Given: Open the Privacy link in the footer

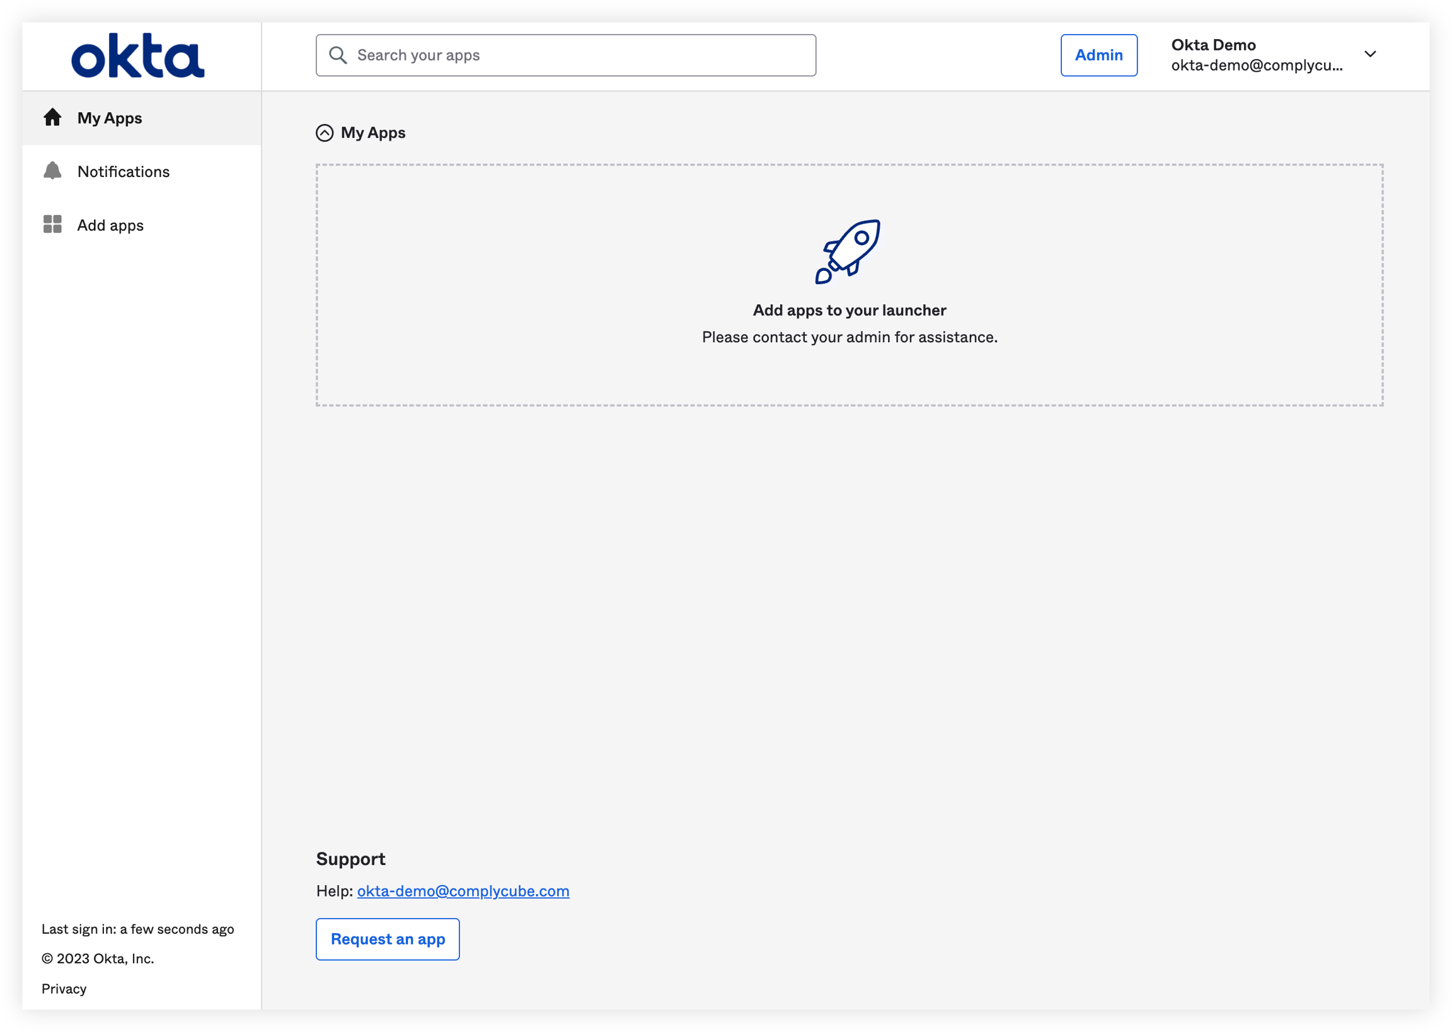Looking at the screenshot, I should click(x=64, y=989).
